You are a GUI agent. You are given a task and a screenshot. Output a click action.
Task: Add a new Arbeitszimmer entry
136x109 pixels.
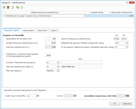click(x=4, y=8)
